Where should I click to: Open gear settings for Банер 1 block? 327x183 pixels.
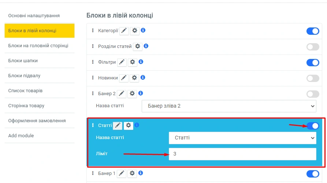[x=132, y=173]
